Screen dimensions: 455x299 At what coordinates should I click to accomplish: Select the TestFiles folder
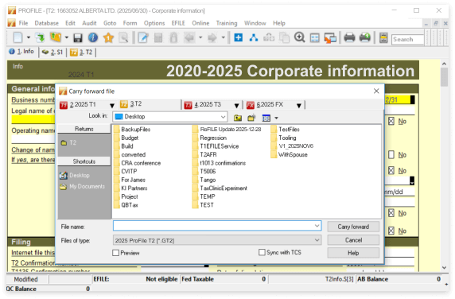point(285,130)
